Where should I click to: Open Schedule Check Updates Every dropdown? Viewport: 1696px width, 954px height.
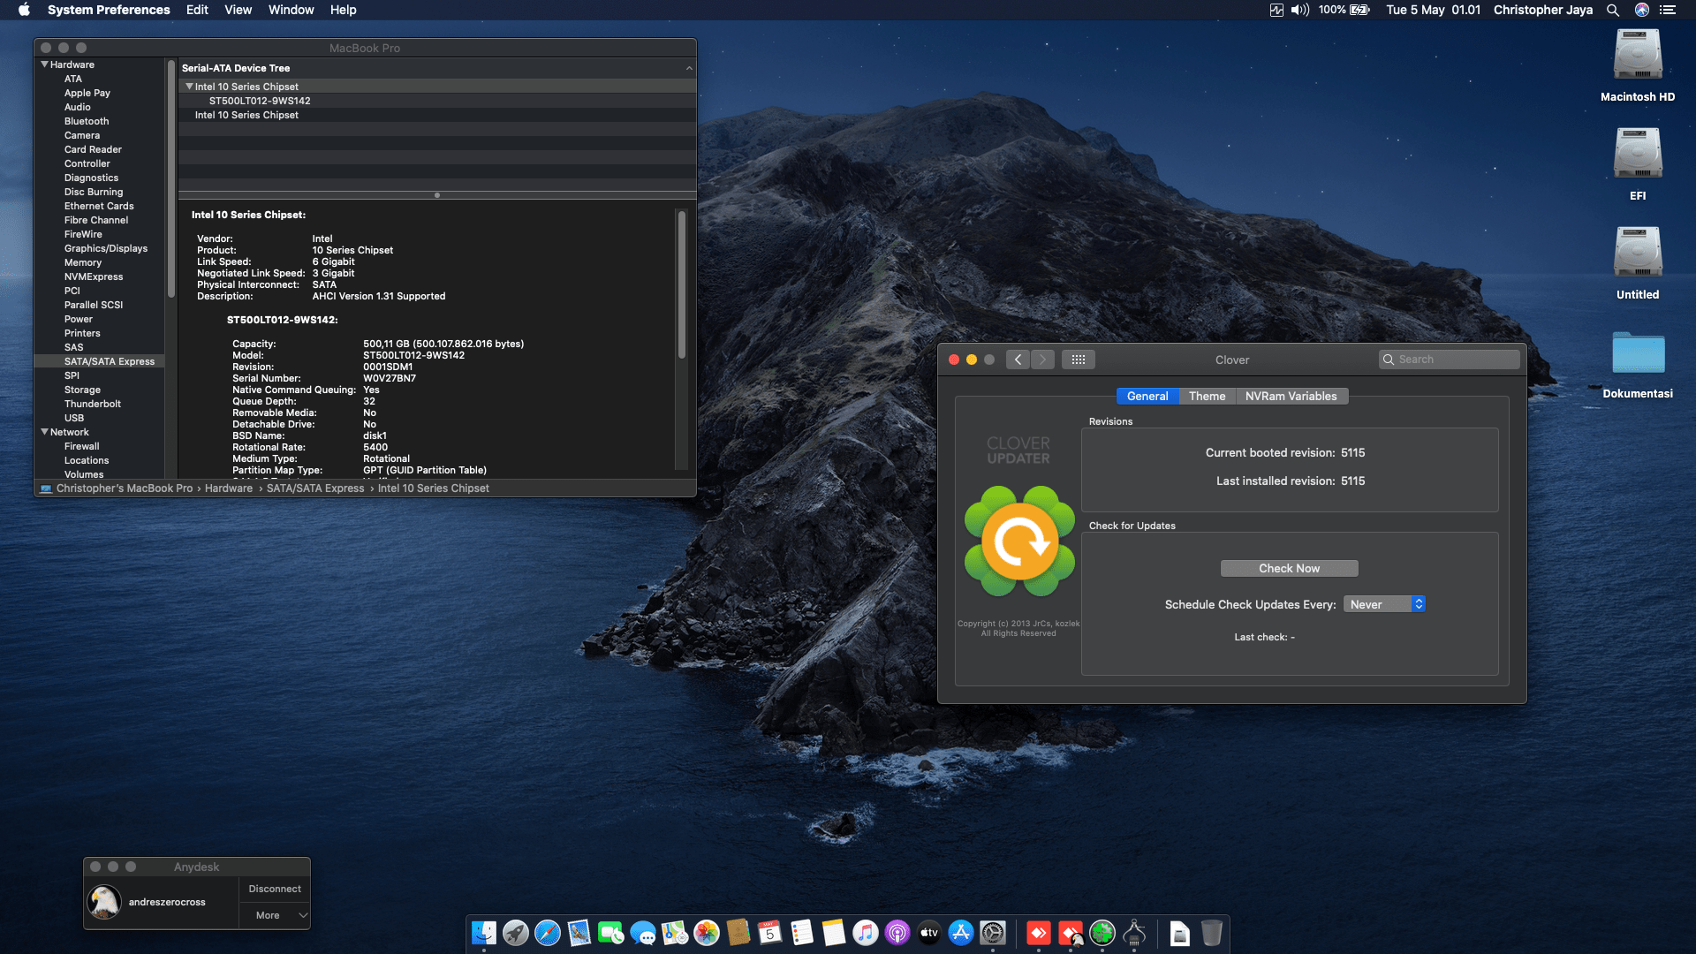pyautogui.click(x=1384, y=604)
